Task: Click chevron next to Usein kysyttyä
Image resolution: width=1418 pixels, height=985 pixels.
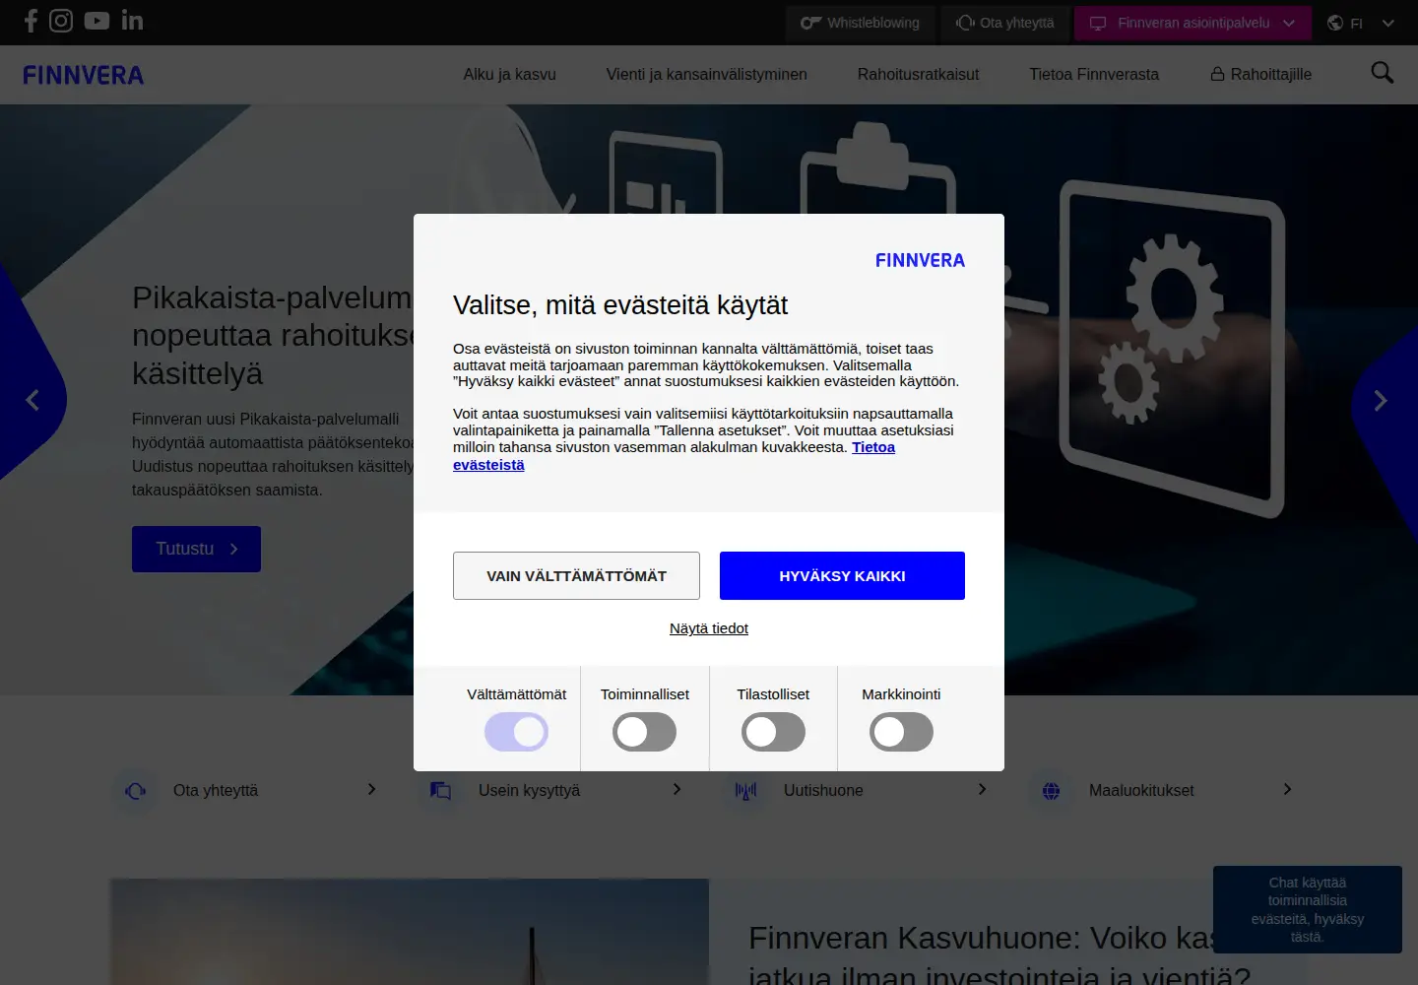Action: pyautogui.click(x=677, y=789)
